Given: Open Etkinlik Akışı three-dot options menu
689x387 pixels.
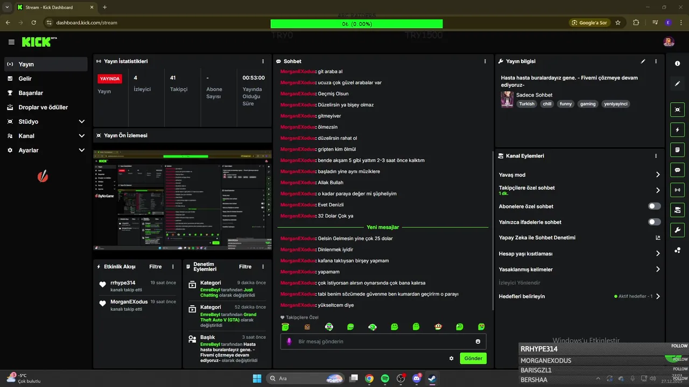Looking at the screenshot, I should tap(173, 267).
